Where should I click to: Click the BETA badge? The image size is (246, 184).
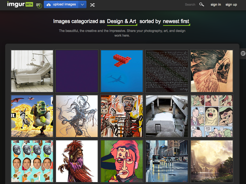pyautogui.click(x=29, y=4)
